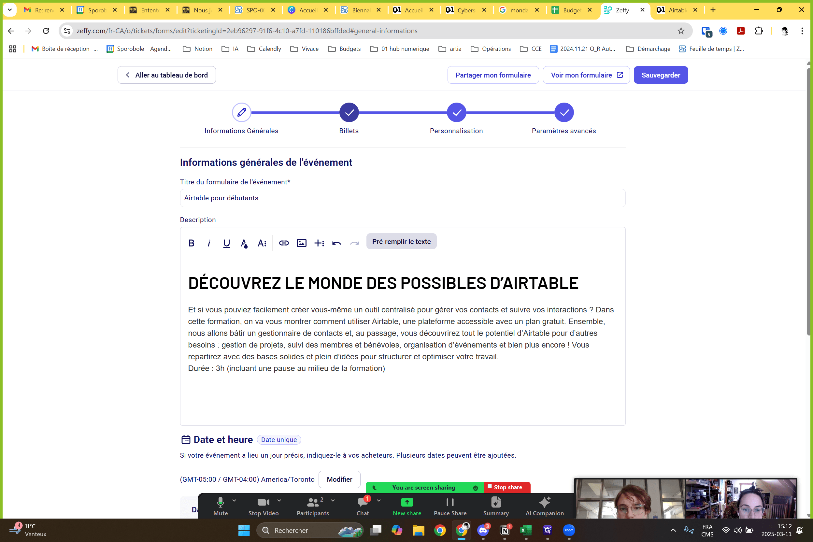Go to Informations Générales step
Image resolution: width=813 pixels, height=542 pixels.
241,112
